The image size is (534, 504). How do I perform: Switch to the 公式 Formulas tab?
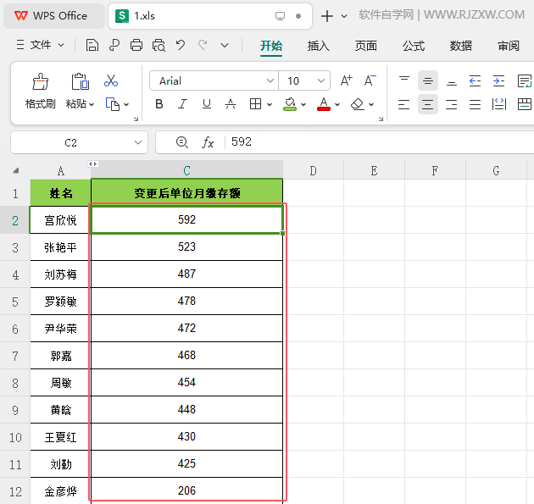click(x=414, y=46)
